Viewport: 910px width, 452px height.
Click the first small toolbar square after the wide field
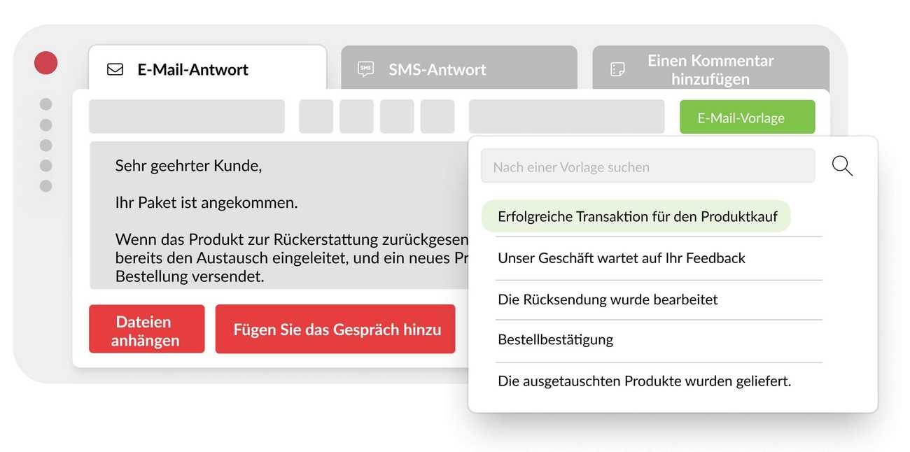pyautogui.click(x=316, y=115)
